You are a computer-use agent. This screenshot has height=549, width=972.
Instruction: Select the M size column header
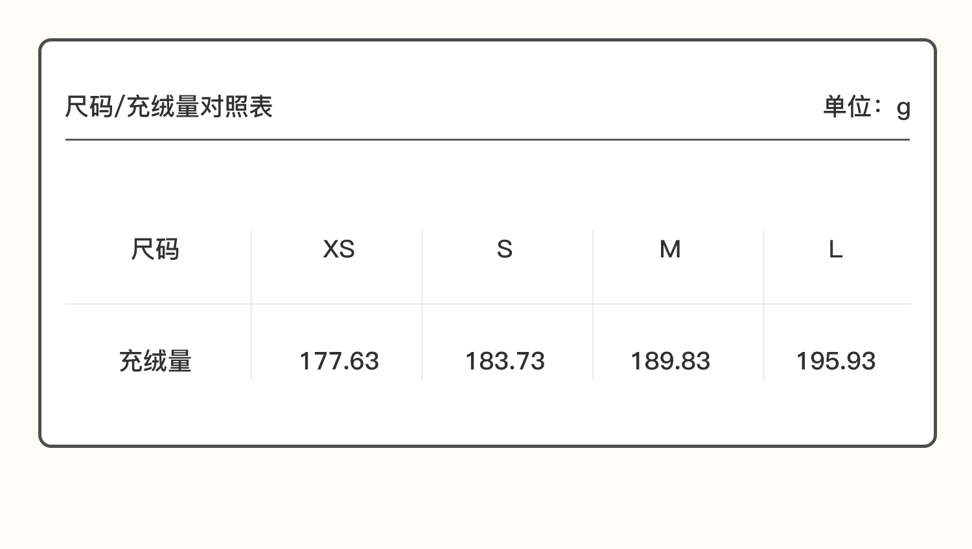pyautogui.click(x=670, y=250)
